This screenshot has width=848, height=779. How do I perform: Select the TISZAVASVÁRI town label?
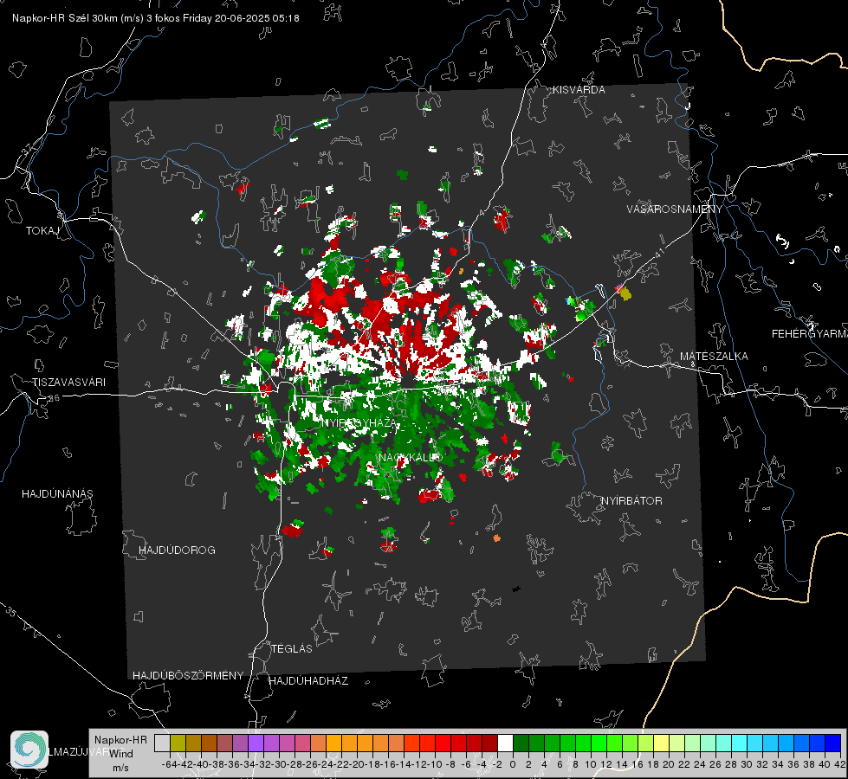(x=68, y=383)
